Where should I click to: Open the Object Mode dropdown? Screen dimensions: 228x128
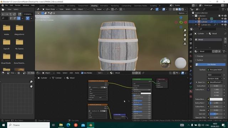click(x=50, y=9)
